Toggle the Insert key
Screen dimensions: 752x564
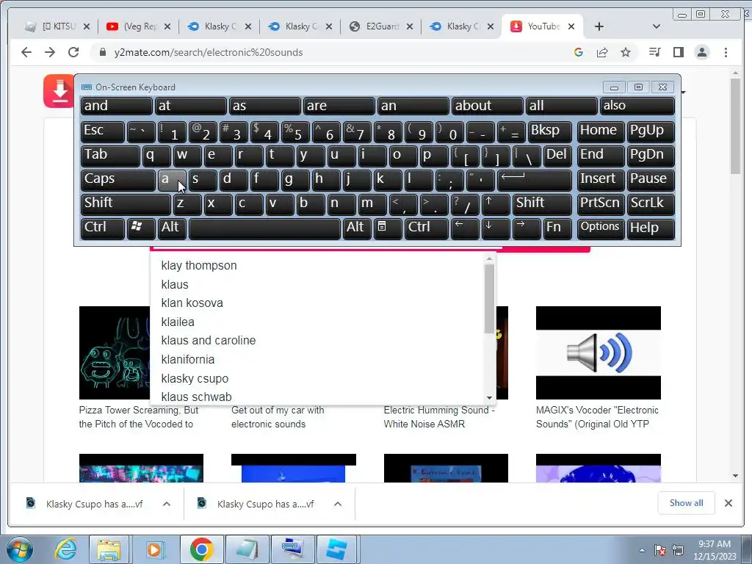pos(601,180)
